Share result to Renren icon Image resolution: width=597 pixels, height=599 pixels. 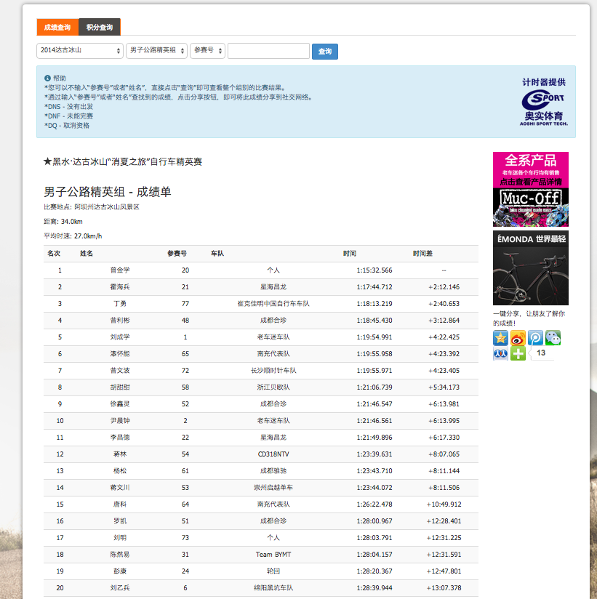500,354
